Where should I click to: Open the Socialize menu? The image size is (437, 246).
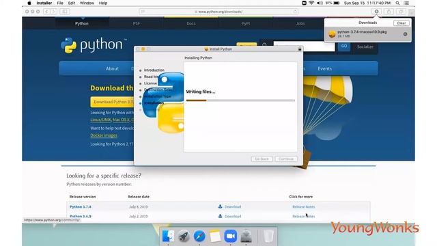(x=365, y=46)
